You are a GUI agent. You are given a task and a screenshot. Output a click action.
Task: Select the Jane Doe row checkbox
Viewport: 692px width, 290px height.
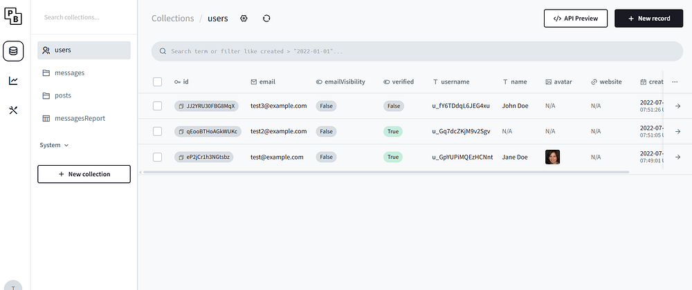click(158, 157)
